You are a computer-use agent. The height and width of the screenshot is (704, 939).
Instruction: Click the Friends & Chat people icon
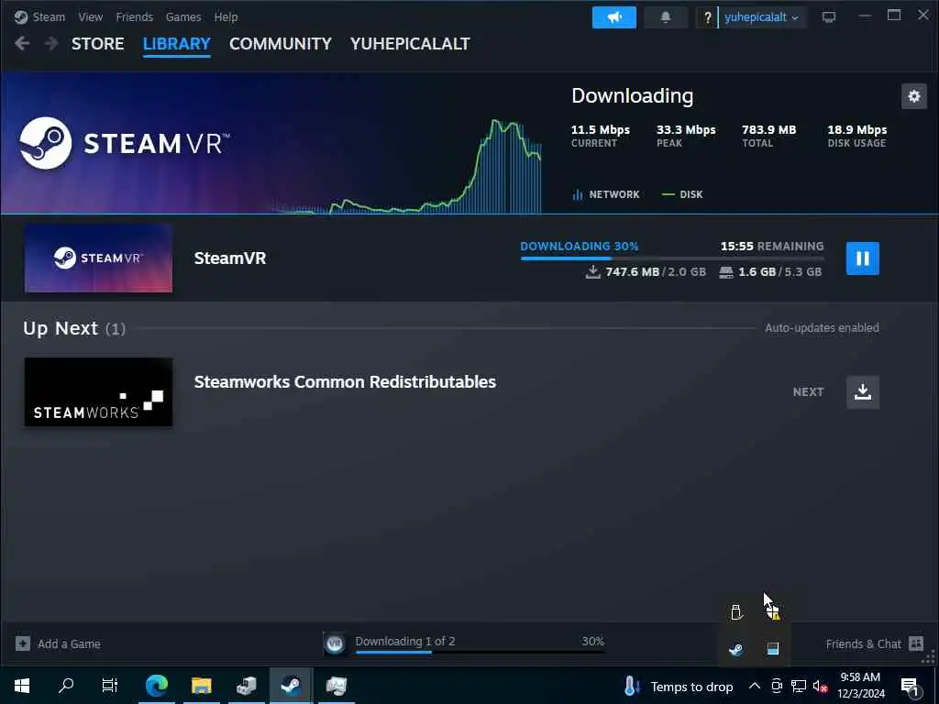click(x=916, y=643)
